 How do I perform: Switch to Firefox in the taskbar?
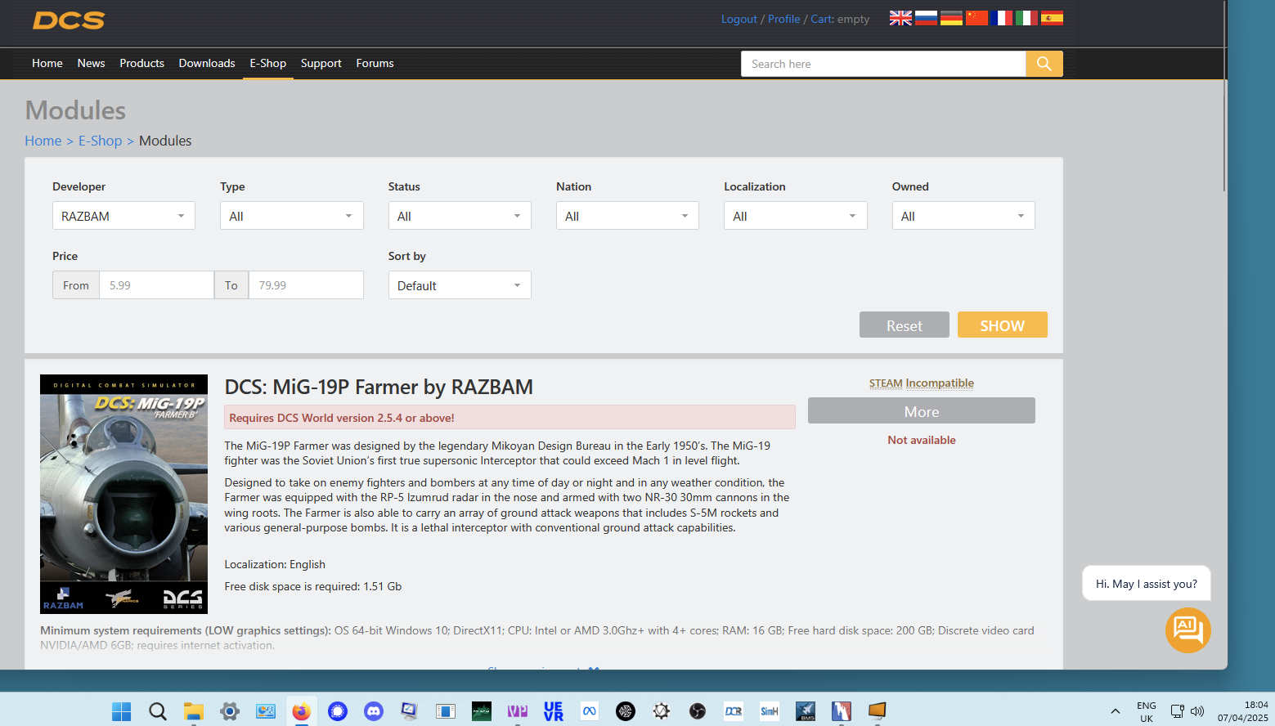tap(302, 711)
